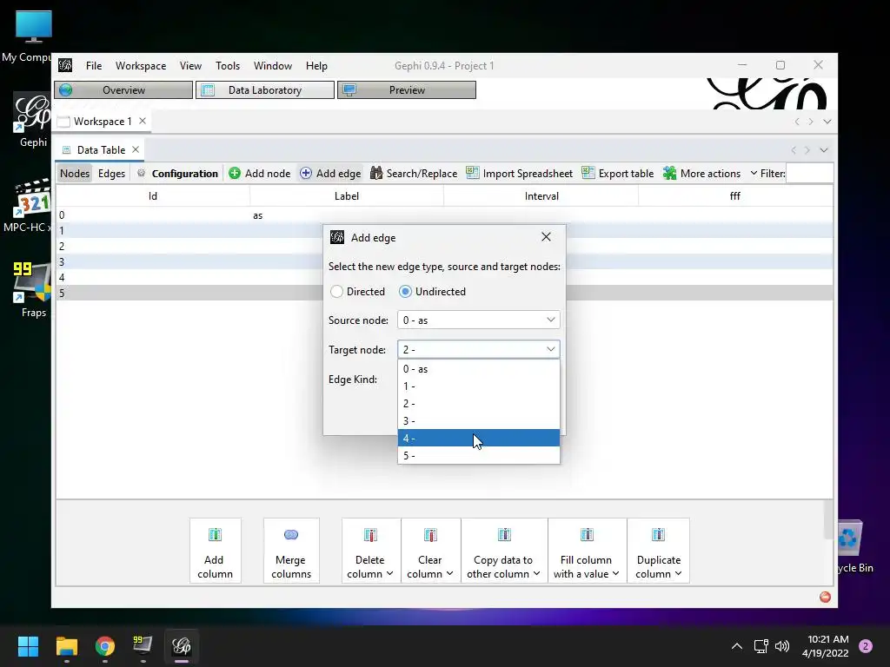Open the Source node combo box

[479, 320]
